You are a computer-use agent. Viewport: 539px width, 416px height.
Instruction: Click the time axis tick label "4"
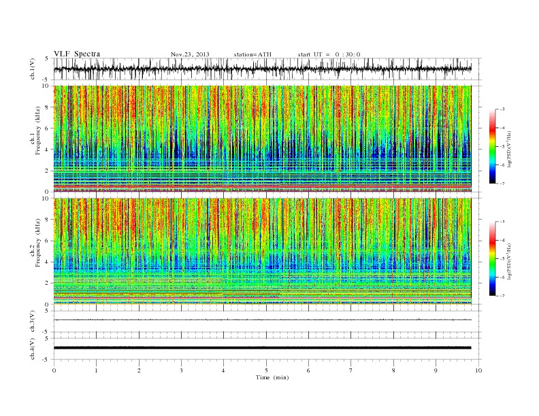click(223, 370)
